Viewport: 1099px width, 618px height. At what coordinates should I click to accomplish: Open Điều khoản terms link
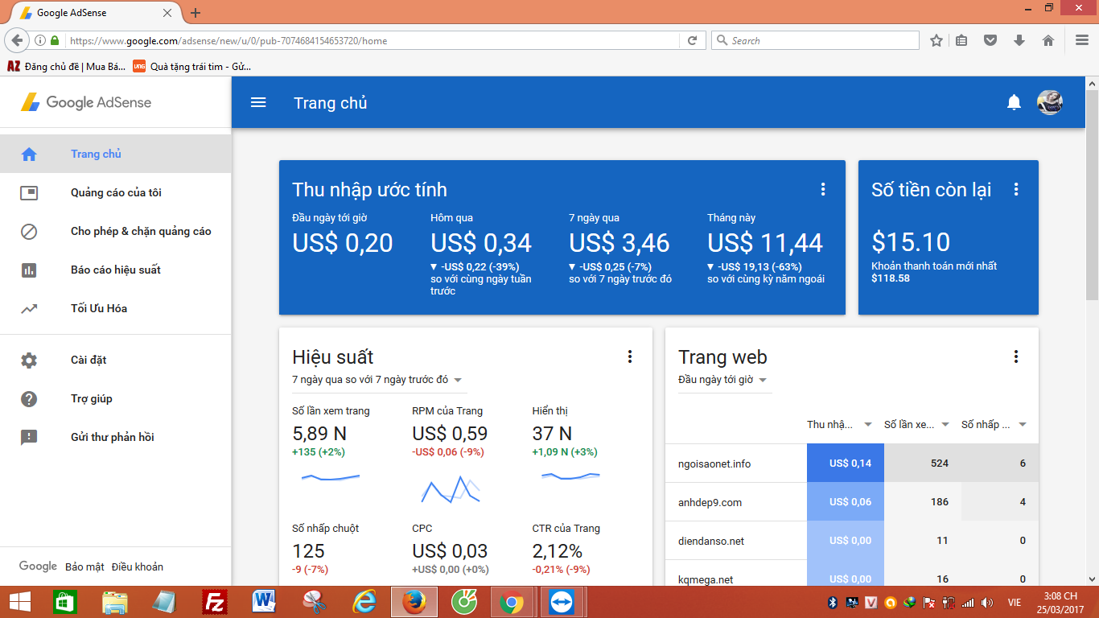(x=138, y=566)
